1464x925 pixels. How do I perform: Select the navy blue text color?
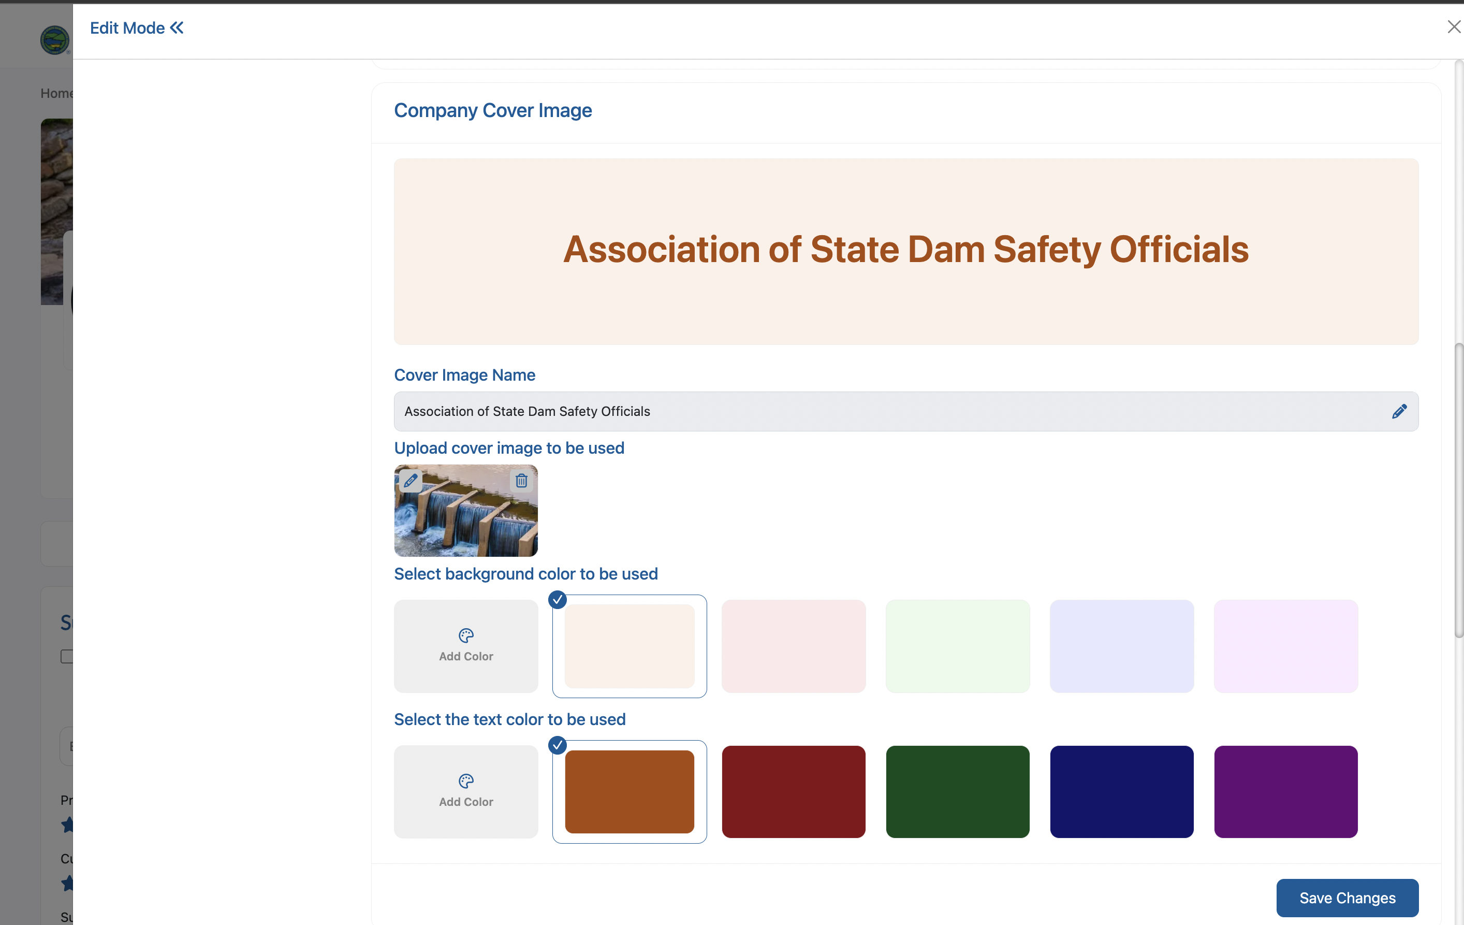pos(1121,791)
